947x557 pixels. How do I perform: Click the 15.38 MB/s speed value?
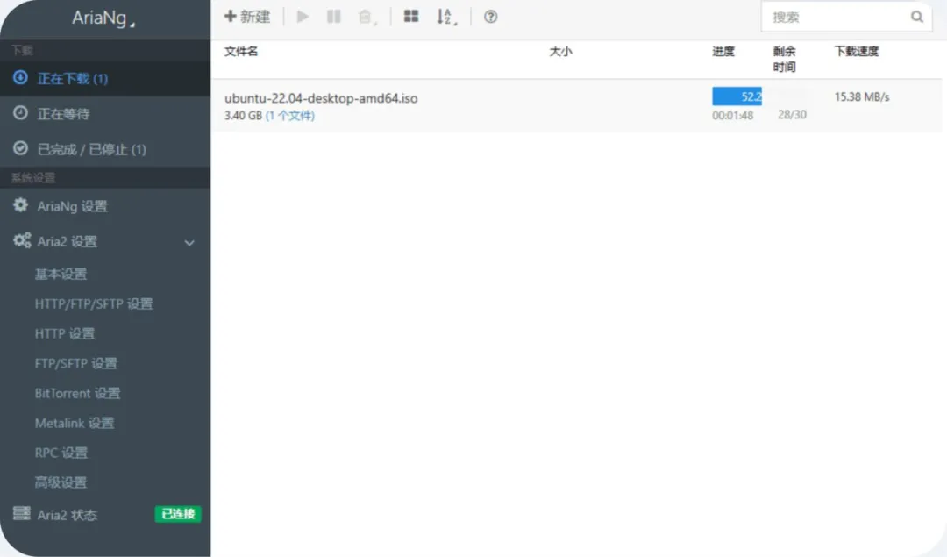coord(862,96)
